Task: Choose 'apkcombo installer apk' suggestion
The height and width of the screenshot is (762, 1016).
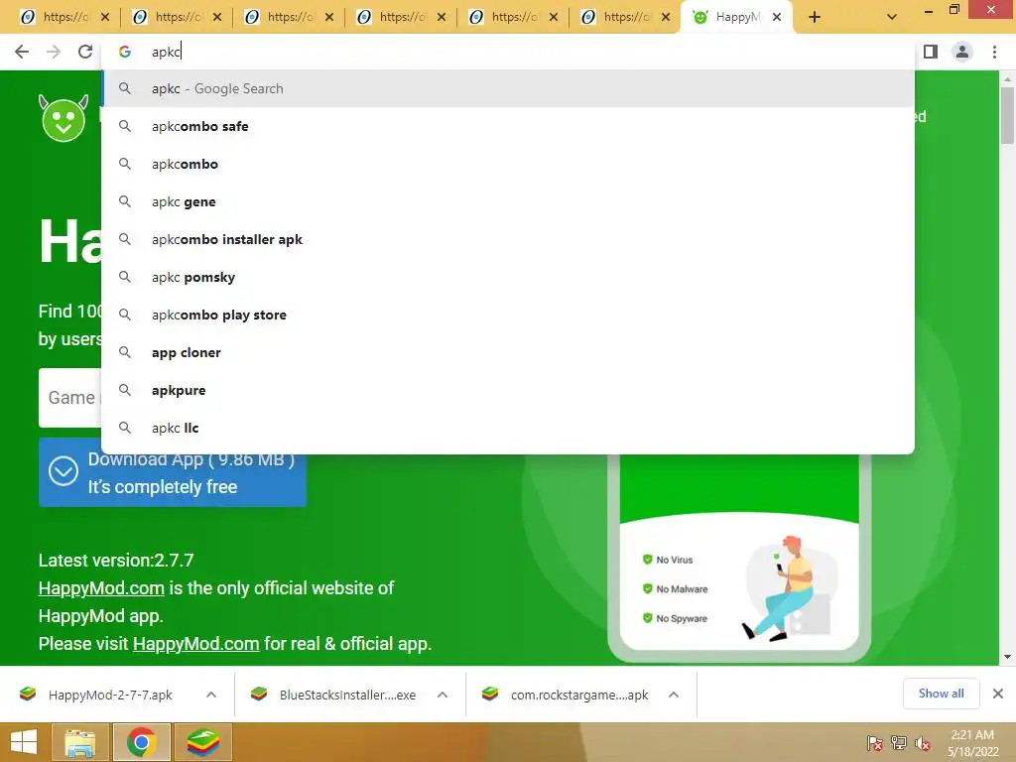Action: 508,239
